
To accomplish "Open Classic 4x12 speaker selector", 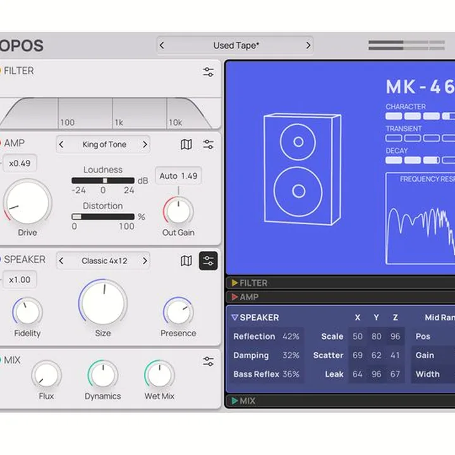I will click(x=104, y=260).
